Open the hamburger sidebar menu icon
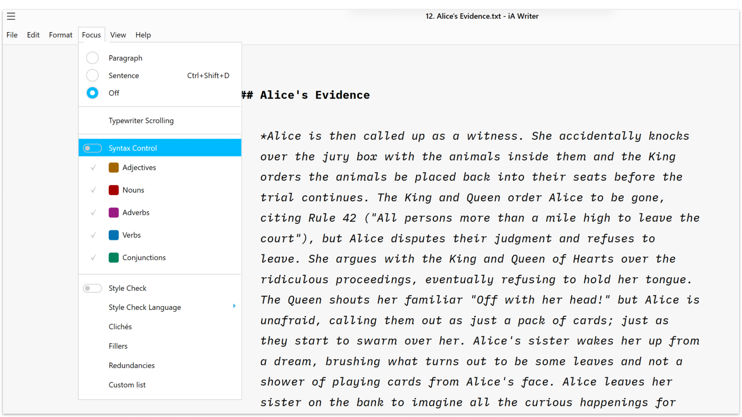The height and width of the screenshot is (417, 742). pos(11,16)
